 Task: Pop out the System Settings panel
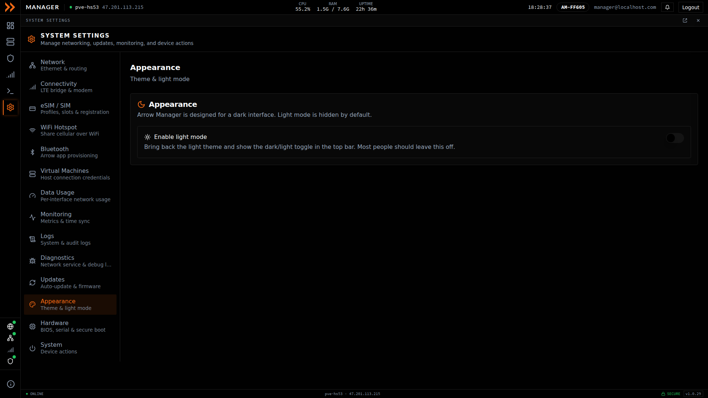(685, 21)
